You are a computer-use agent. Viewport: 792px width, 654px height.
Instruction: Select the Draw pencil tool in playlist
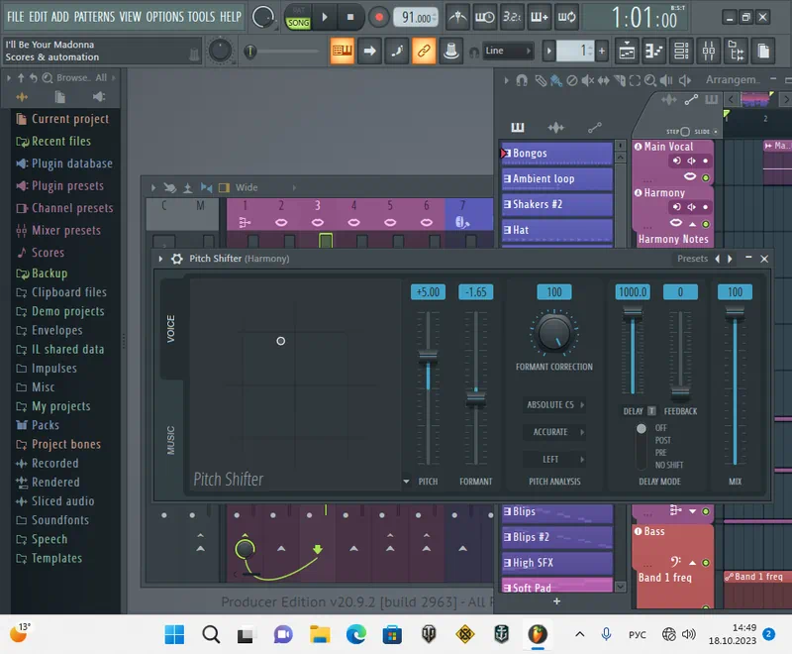[x=541, y=80]
